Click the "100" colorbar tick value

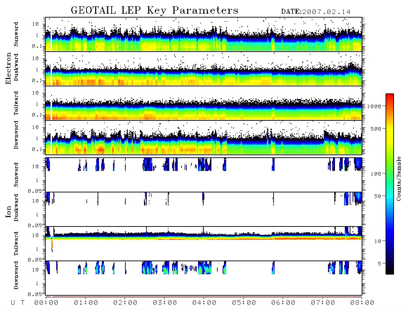point(376,174)
